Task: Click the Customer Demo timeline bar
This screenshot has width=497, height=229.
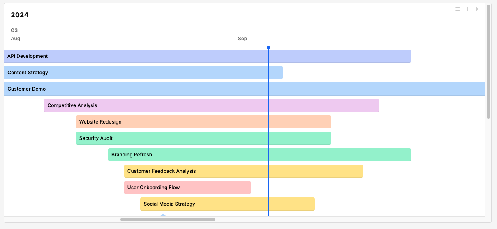Action: point(244,89)
